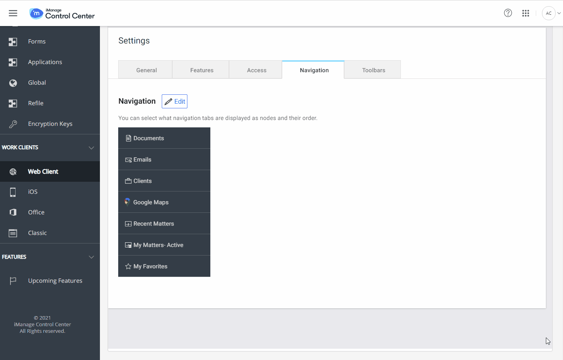Click the Edit button next to Navigation
This screenshot has width=563, height=360.
(x=174, y=101)
